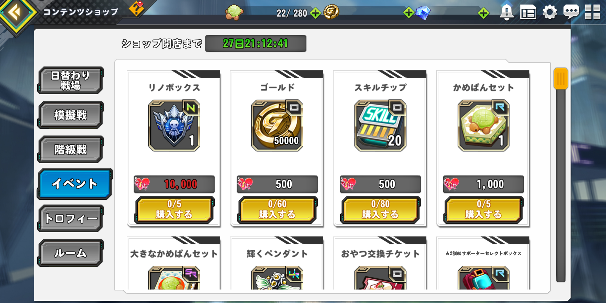
Task: Add stamina with green plus next to 22/280
Action: (316, 13)
